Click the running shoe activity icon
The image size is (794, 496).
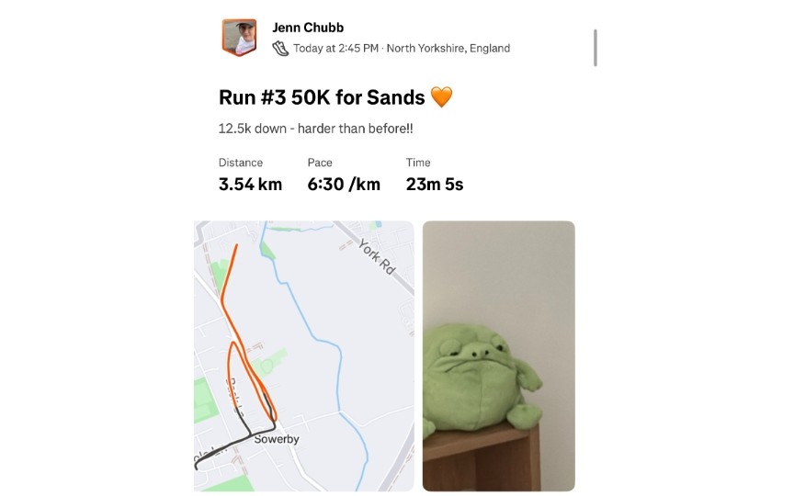(281, 49)
